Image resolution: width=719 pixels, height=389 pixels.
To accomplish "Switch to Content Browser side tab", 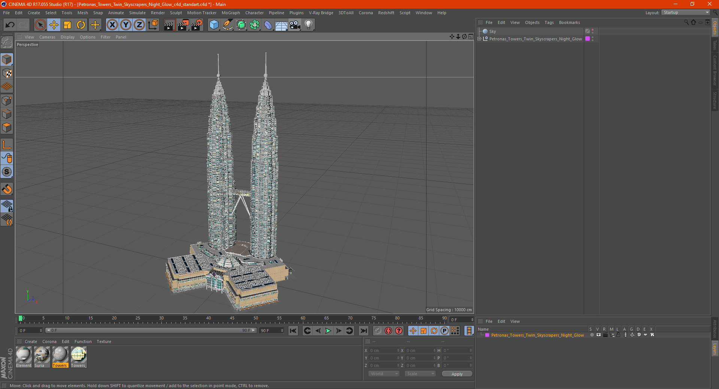I will [715, 70].
